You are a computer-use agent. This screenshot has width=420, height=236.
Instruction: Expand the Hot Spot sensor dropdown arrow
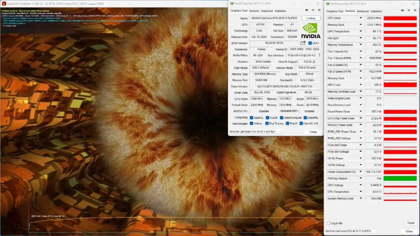(x=361, y=38)
